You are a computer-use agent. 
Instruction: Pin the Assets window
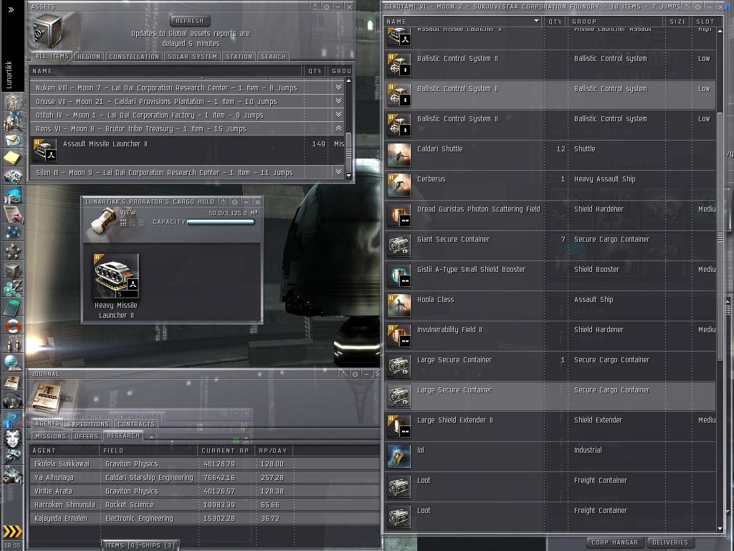click(315, 6)
